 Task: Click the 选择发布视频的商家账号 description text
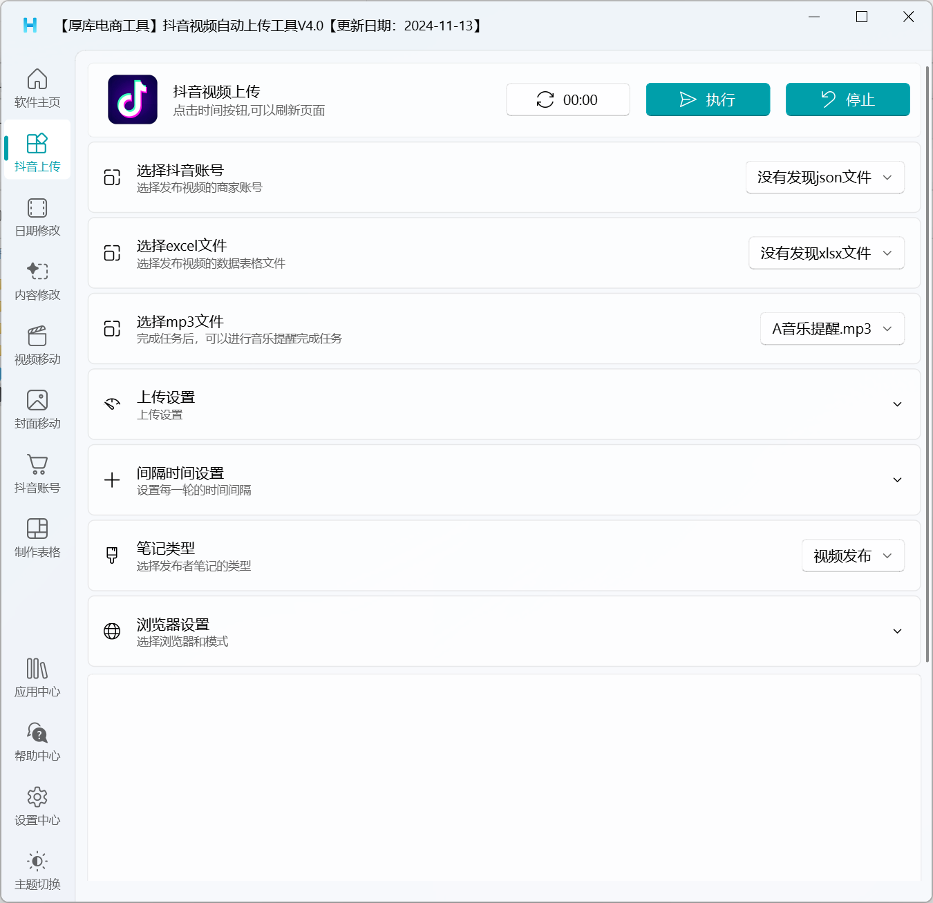click(x=200, y=188)
